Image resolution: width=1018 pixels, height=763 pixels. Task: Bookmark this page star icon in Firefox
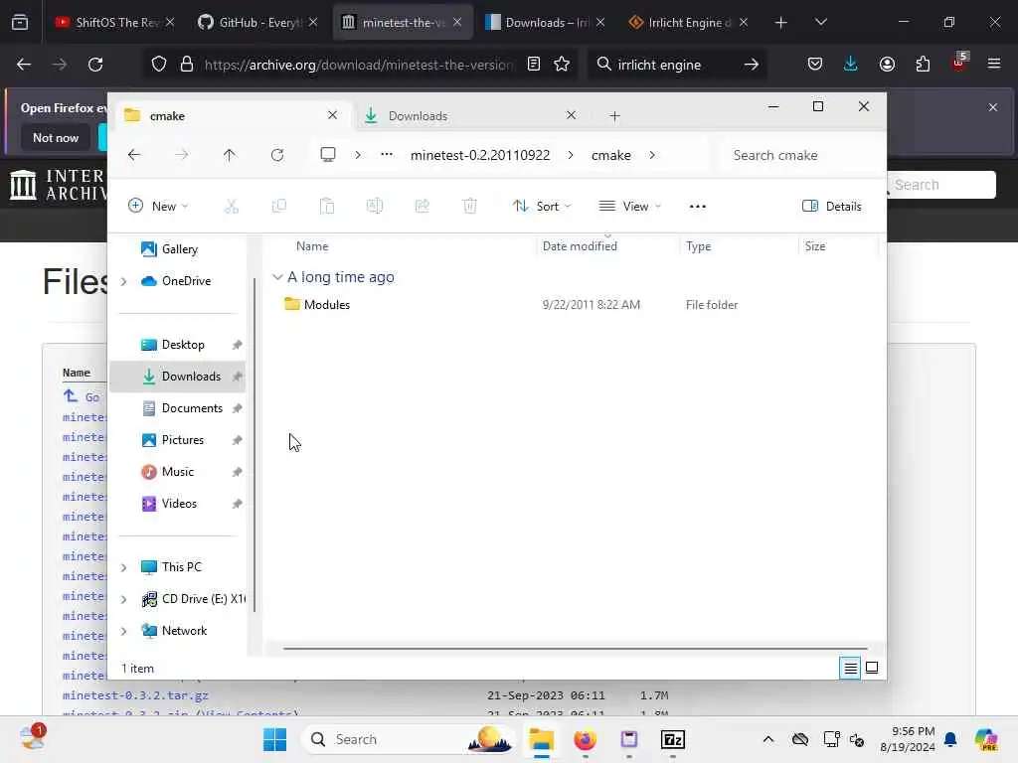point(562,65)
